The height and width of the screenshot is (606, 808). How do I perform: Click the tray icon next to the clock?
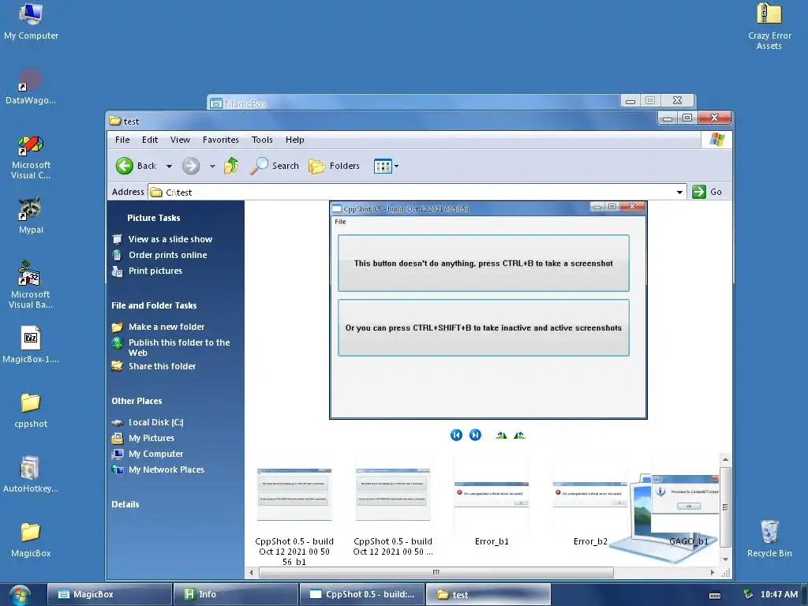coord(748,594)
